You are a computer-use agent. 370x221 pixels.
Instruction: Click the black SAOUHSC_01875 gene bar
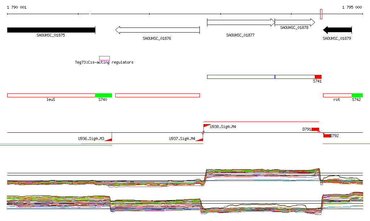pos(51,30)
